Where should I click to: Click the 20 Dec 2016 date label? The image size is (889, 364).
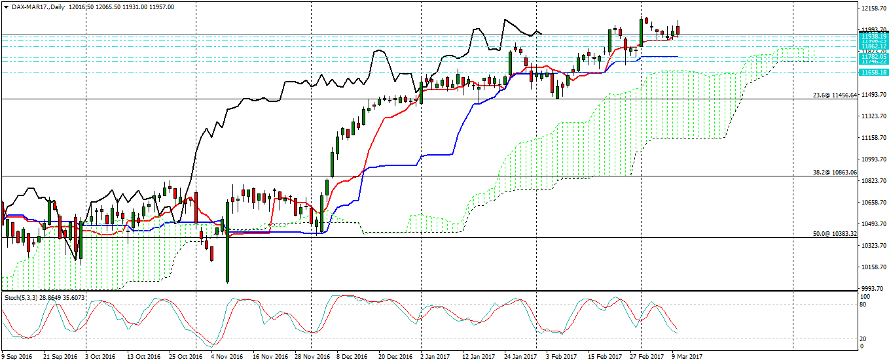[397, 357]
